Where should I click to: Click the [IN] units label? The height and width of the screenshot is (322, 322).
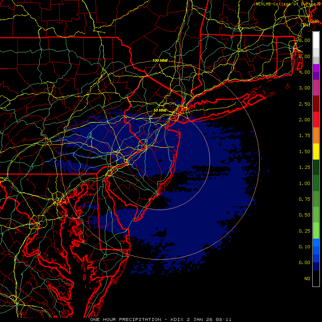[306, 25]
